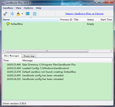Click the Sandboxie-Plus title bar icon
The width and height of the screenshot is (115, 107).
(3, 3)
